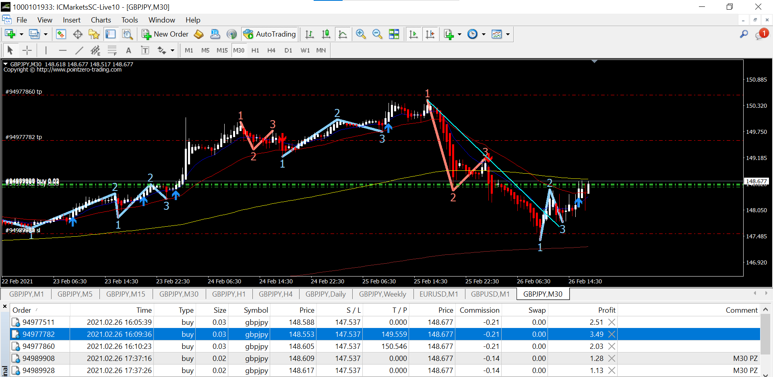Close the Terminal panel with its X
This screenshot has width=773, height=377.
[x=5, y=307]
